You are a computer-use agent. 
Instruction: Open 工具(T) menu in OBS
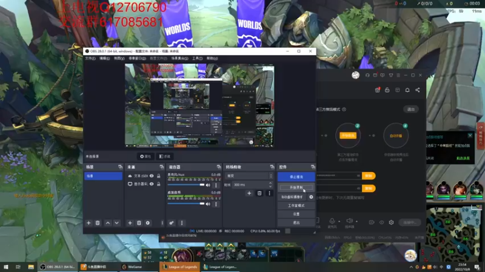click(197, 58)
